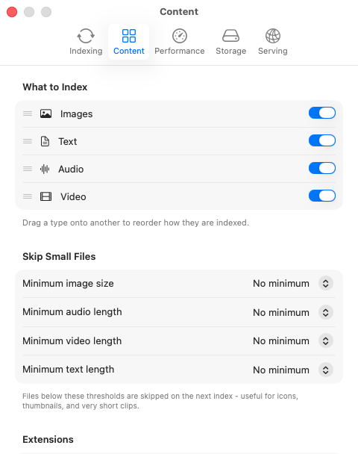This screenshot has height=454, width=358.
Task: Click the 'Minimum video length' label
Action: [72, 340]
